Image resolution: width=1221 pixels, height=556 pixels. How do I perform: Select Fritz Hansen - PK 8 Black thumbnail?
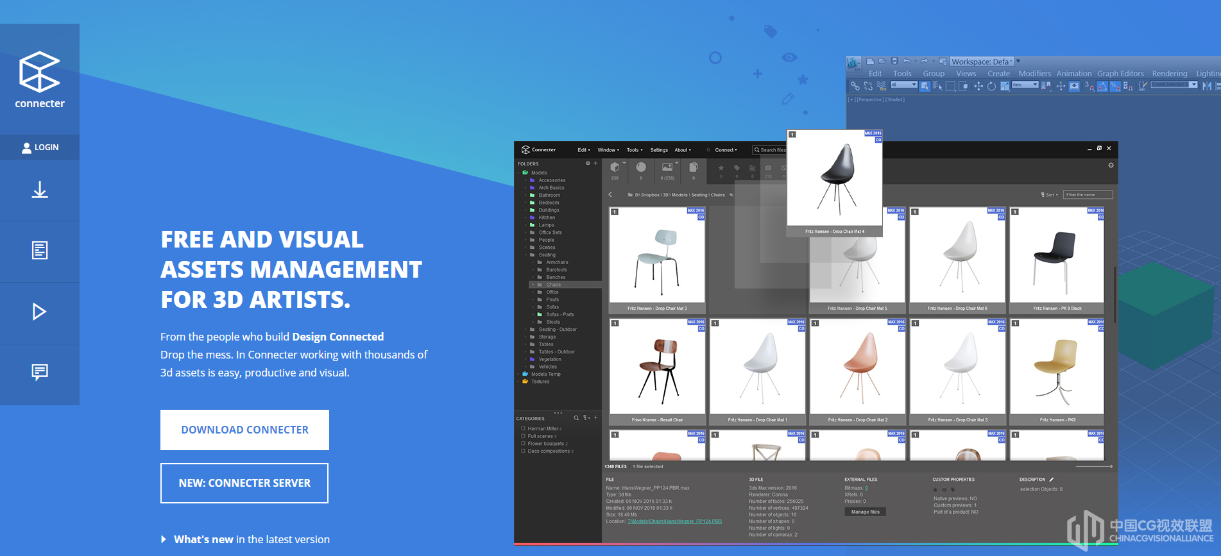pos(1057,260)
